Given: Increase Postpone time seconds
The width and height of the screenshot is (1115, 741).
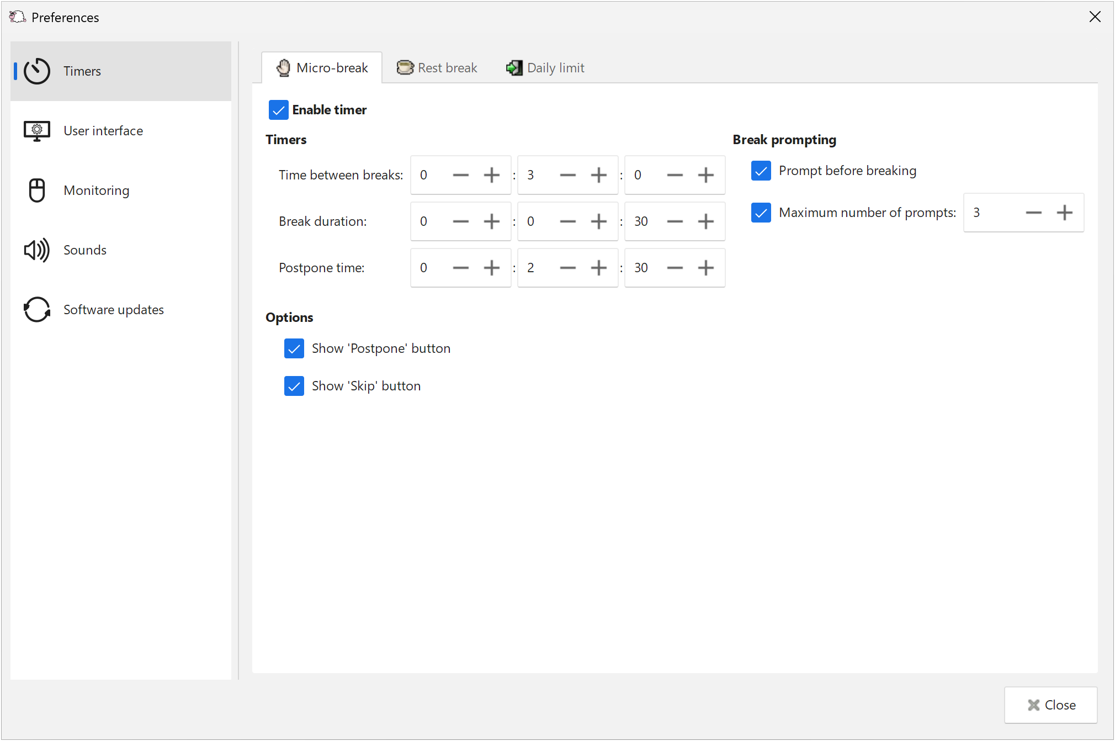Looking at the screenshot, I should click(706, 268).
